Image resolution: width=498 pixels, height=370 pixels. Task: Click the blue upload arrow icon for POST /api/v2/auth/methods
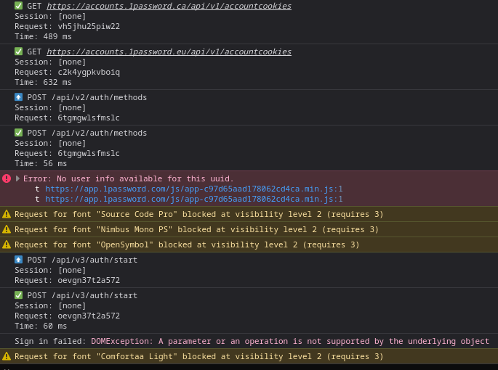point(18,97)
